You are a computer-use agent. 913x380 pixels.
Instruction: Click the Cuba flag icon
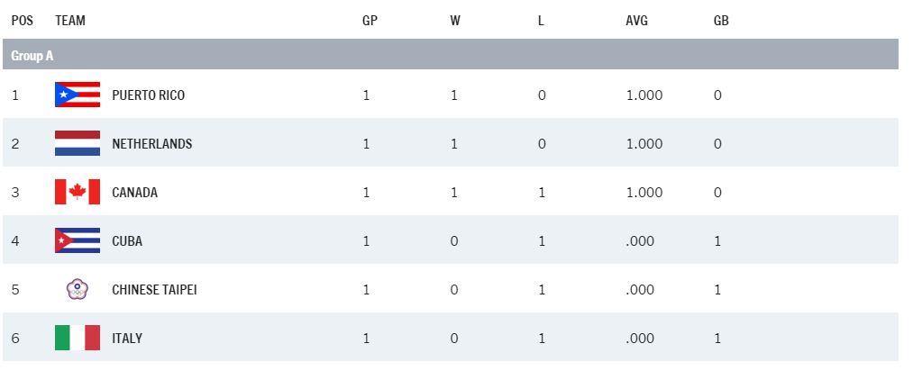click(x=77, y=240)
